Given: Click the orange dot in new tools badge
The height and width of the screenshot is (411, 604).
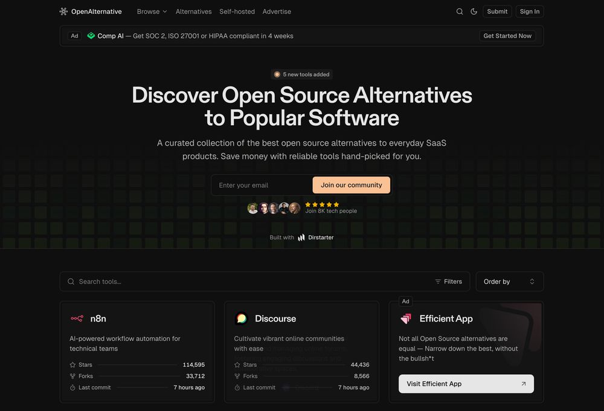Looking at the screenshot, I should point(277,74).
